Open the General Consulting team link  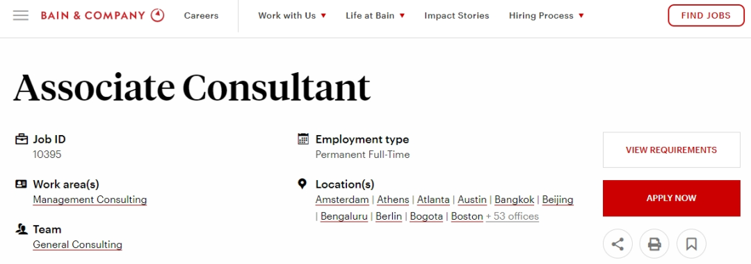point(78,245)
